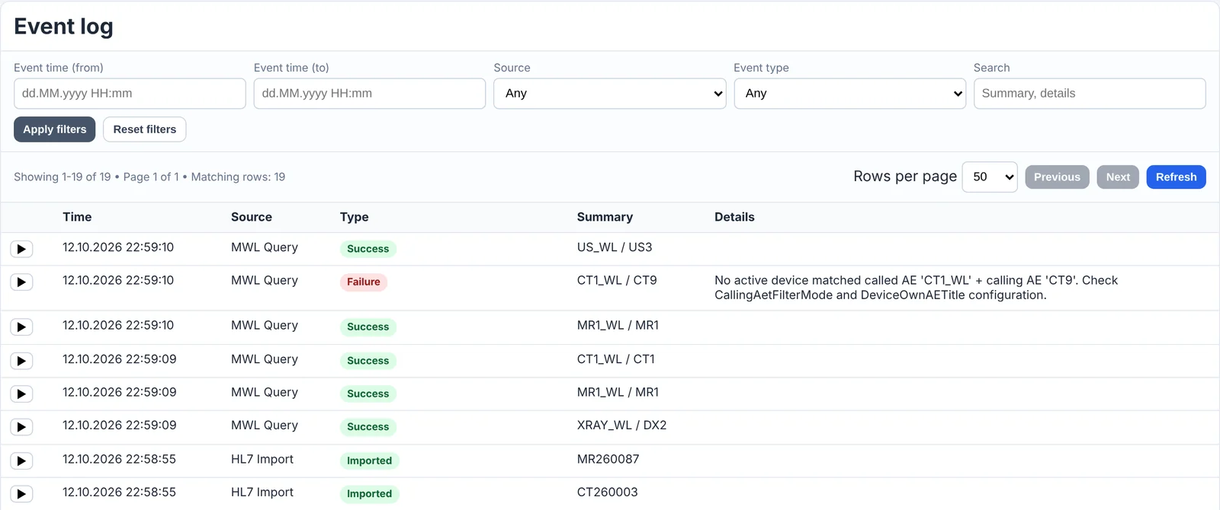Select the summary text XRAY_WL / DX2

point(621,426)
